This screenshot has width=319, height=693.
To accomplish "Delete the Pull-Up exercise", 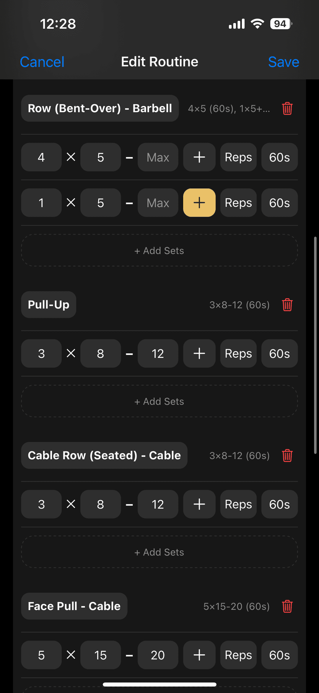I will click(x=287, y=305).
